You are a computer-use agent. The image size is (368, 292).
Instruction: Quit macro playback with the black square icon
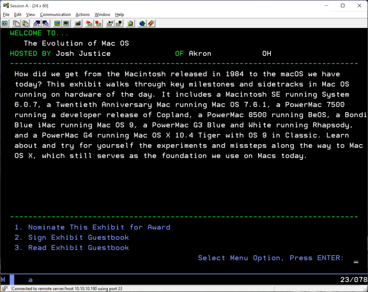pyautogui.click(x=119, y=23)
